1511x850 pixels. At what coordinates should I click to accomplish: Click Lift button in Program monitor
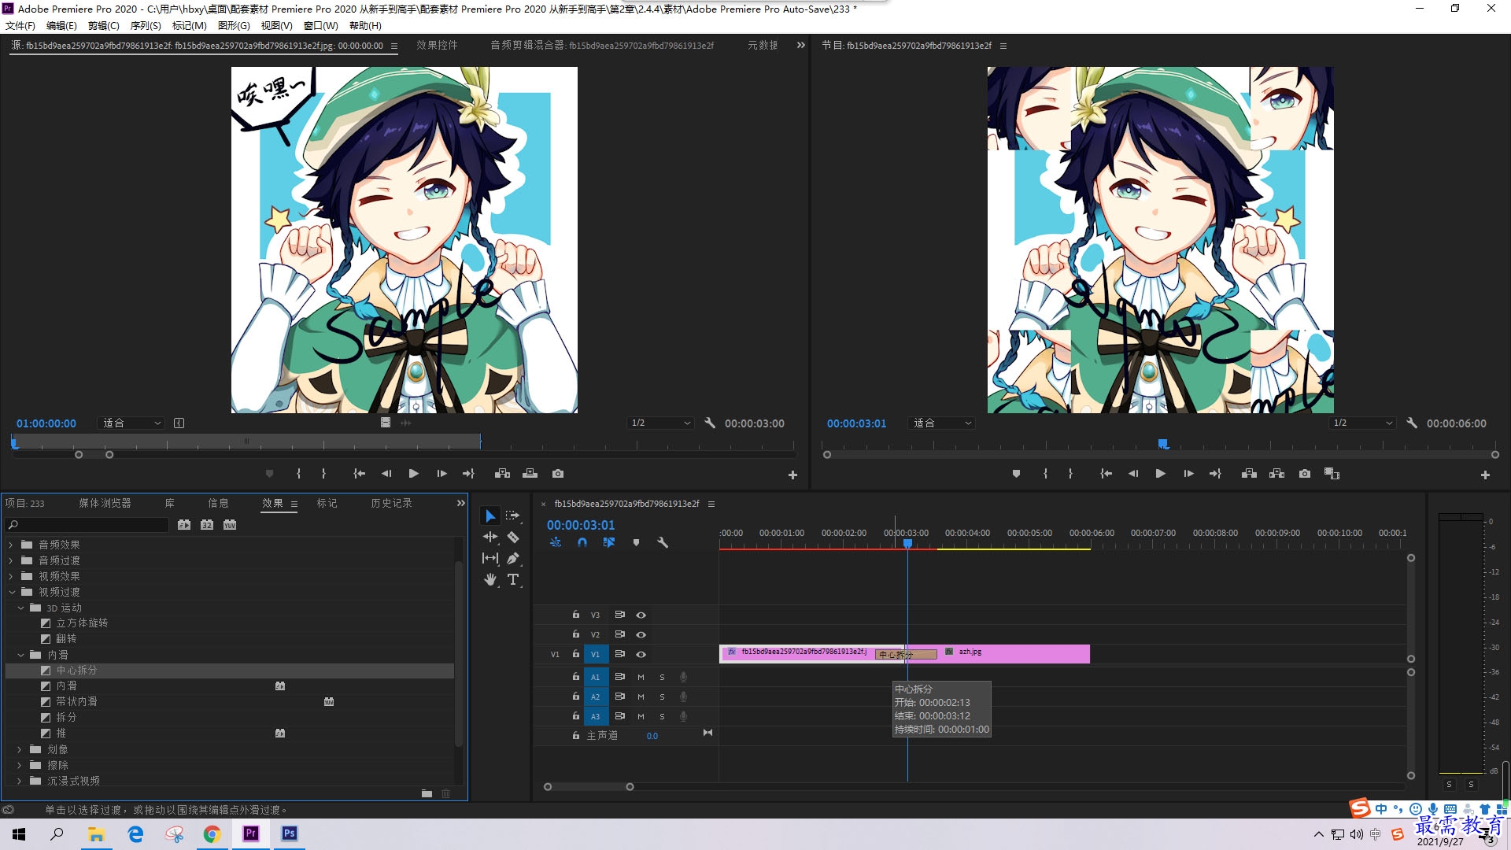point(1249,474)
